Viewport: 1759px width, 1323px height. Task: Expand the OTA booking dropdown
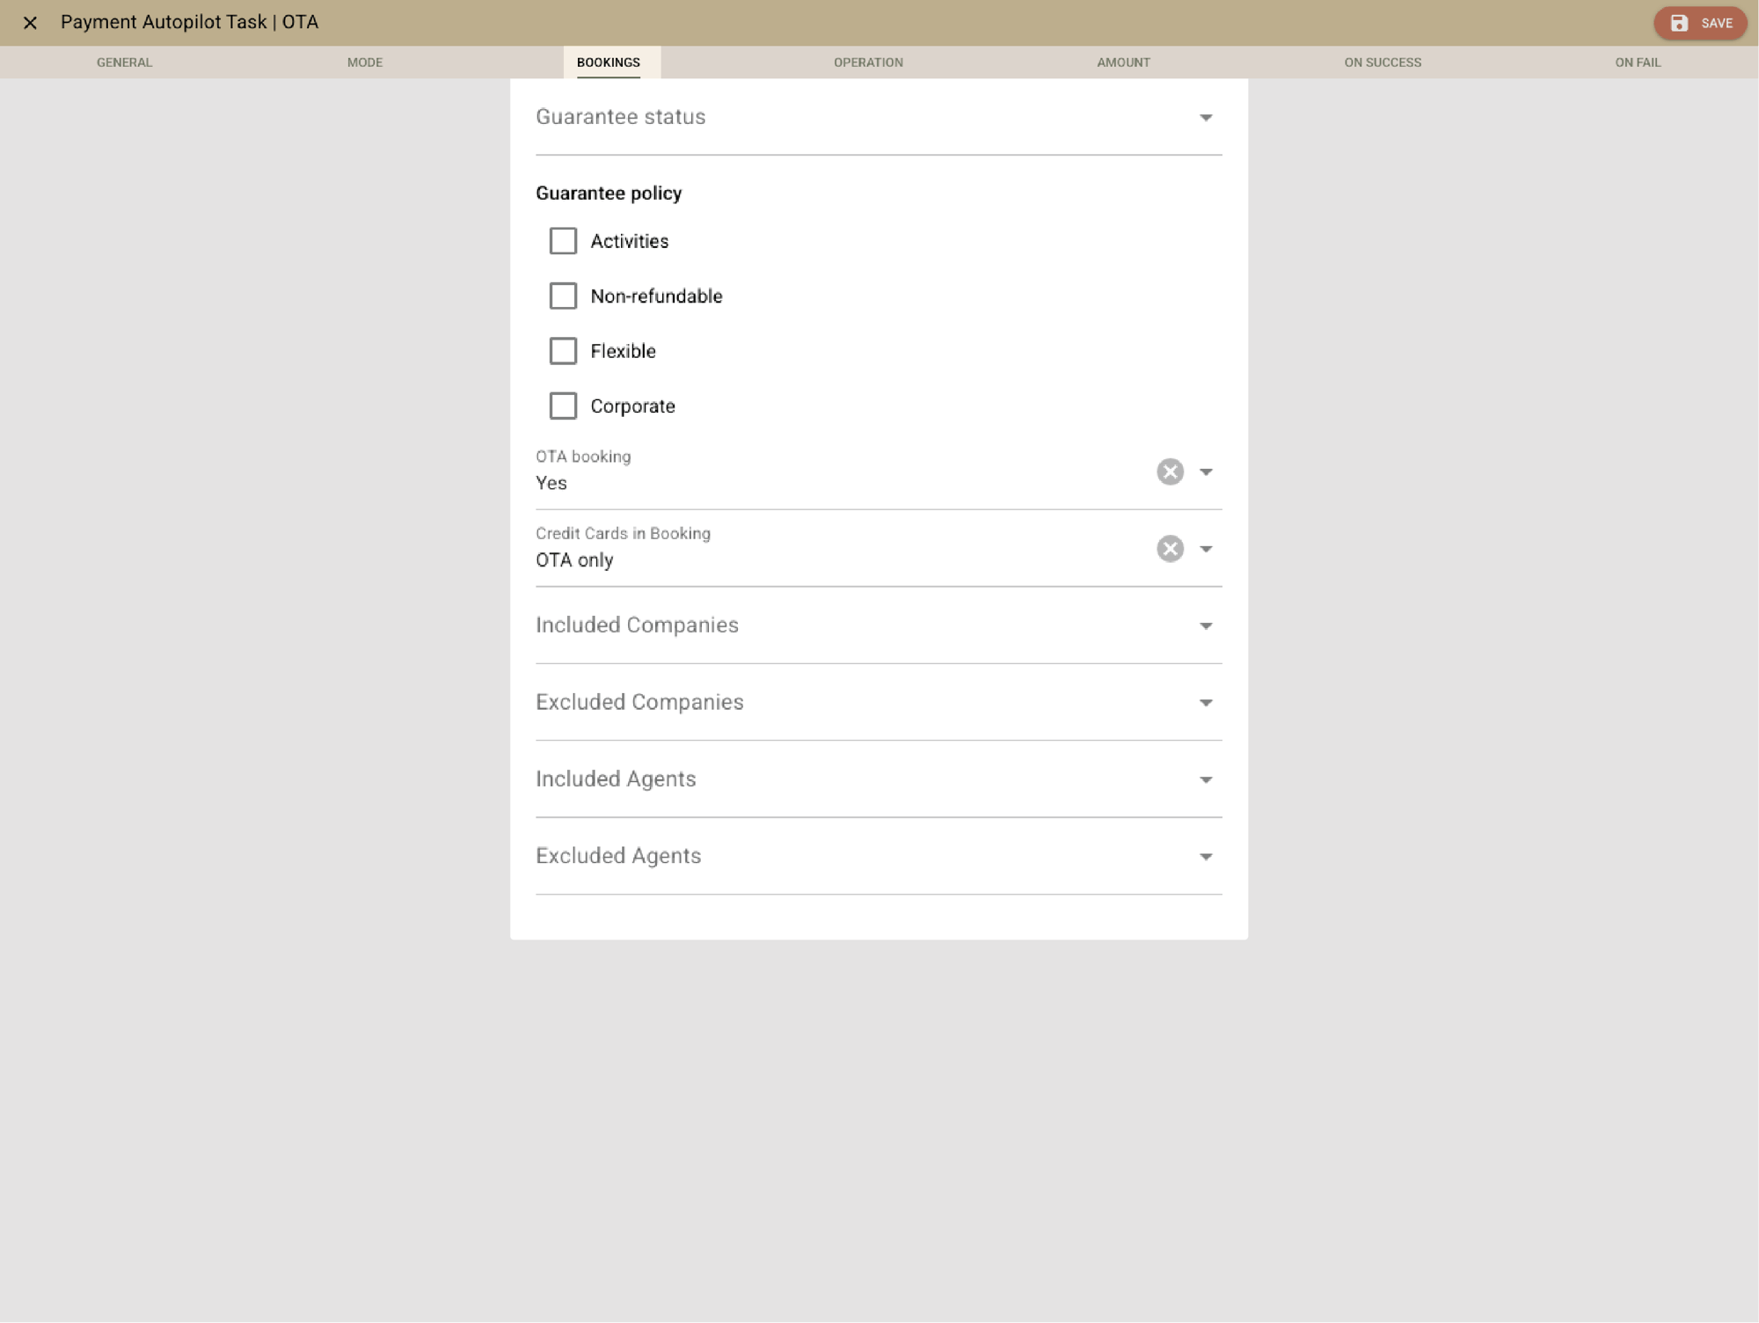[x=1207, y=471]
